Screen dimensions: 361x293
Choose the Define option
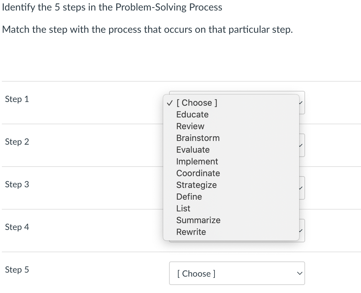pos(189,197)
